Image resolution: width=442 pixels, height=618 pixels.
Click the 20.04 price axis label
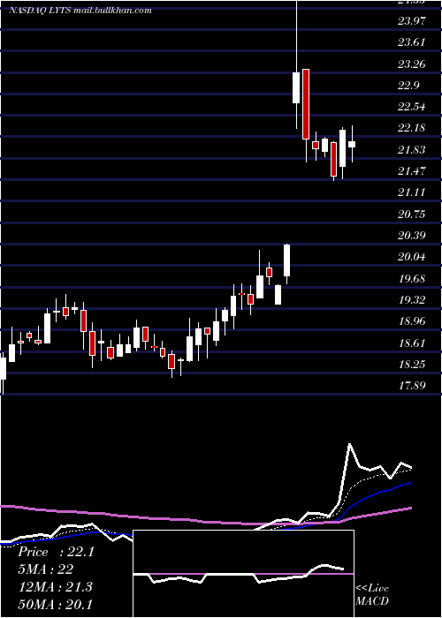pyautogui.click(x=412, y=257)
